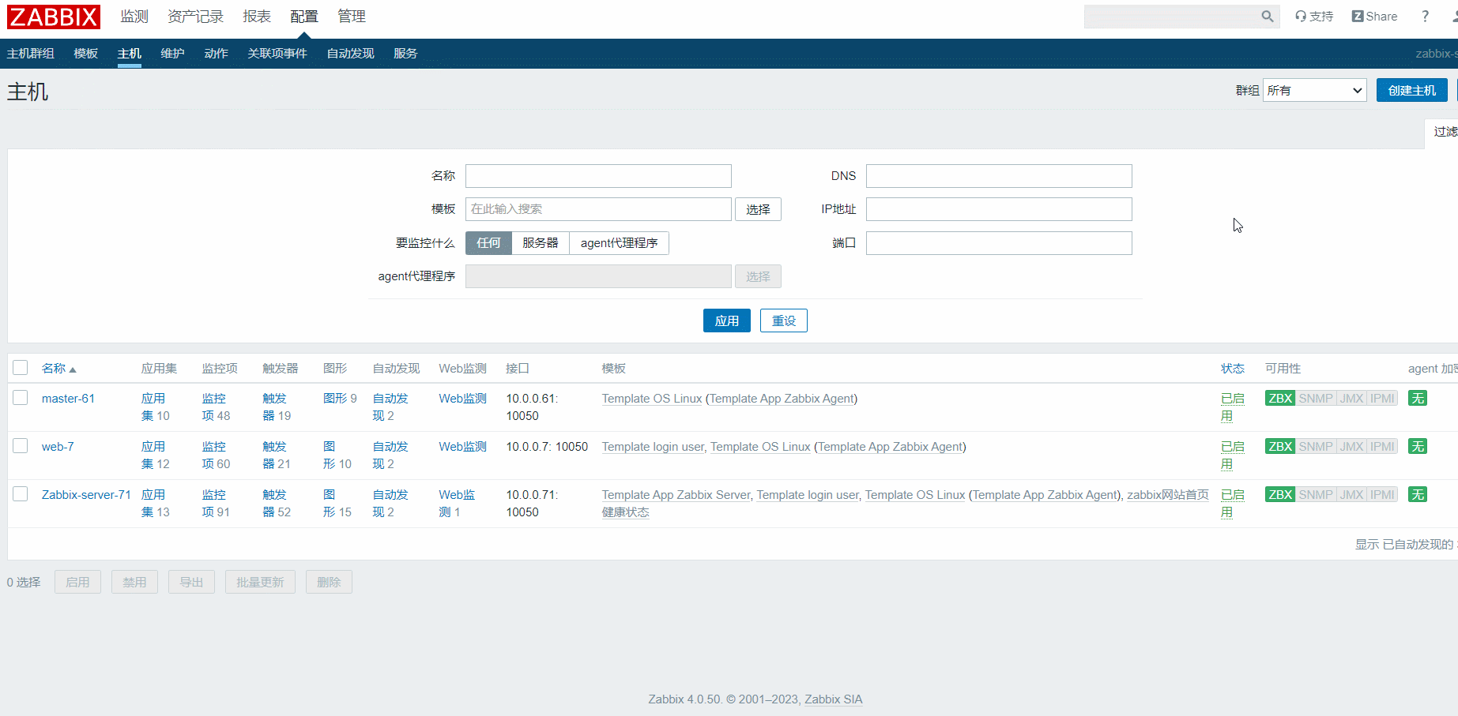Open the support (支持) link
This screenshot has width=1458, height=716.
click(1314, 17)
